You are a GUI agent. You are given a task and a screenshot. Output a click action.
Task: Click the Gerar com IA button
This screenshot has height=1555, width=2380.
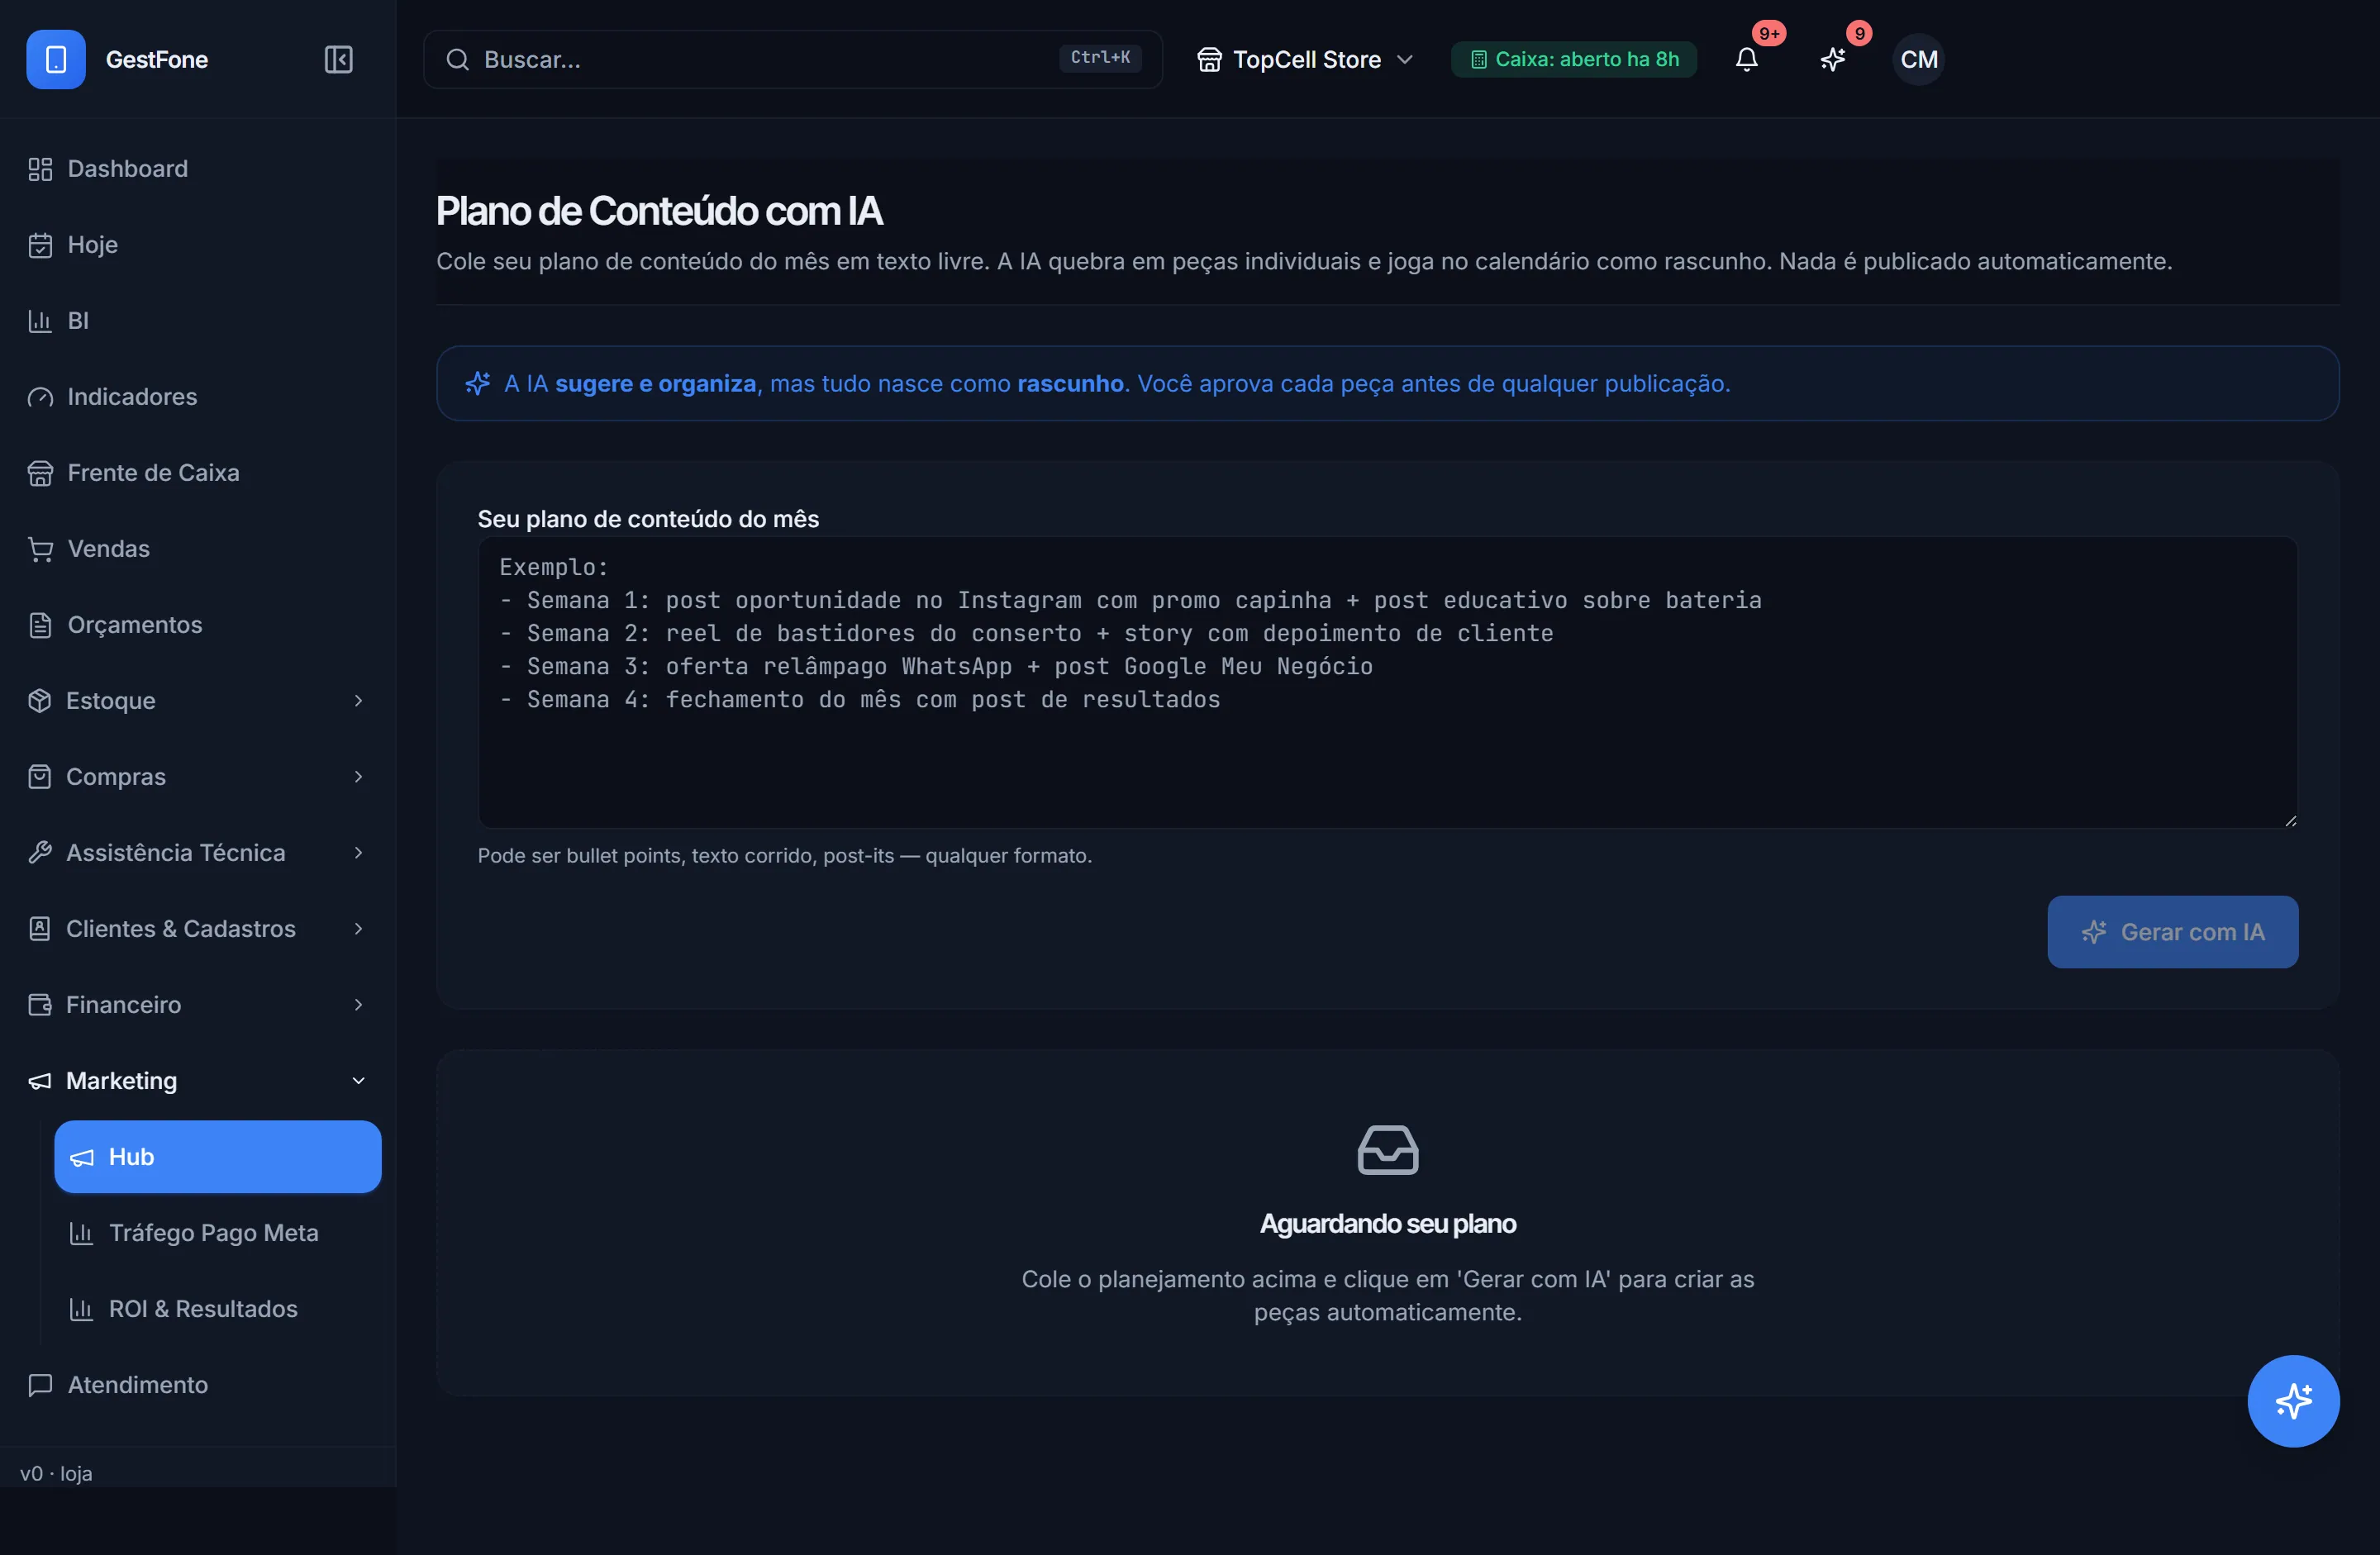tap(2172, 931)
